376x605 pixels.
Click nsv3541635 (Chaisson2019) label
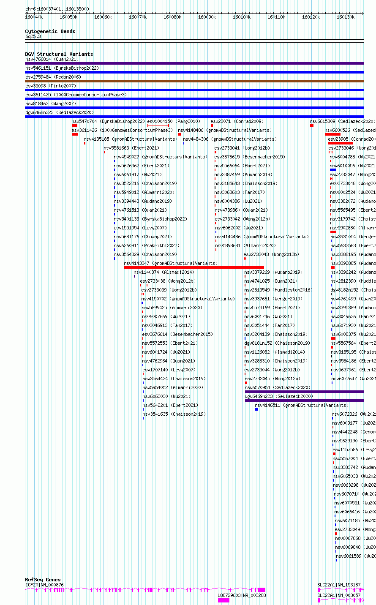pos(174,414)
